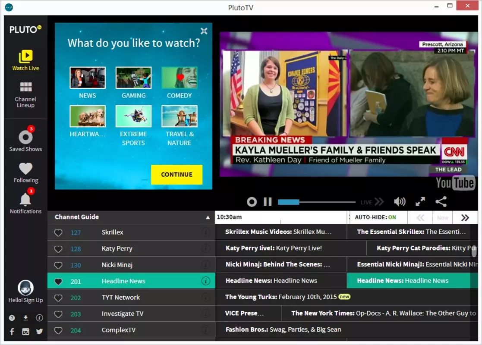Viewport: 482px width, 345px height.
Task: Select the Investigate TV channel row
Action: coord(131,314)
